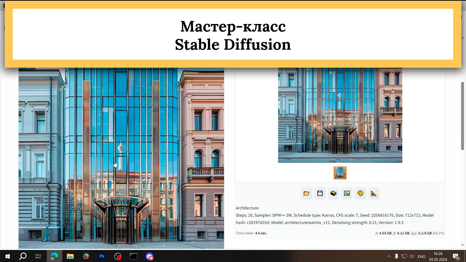The width and height of the screenshot is (466, 262).
Task: Open the clock and calendar 16:26
Action: pyautogui.click(x=438, y=256)
